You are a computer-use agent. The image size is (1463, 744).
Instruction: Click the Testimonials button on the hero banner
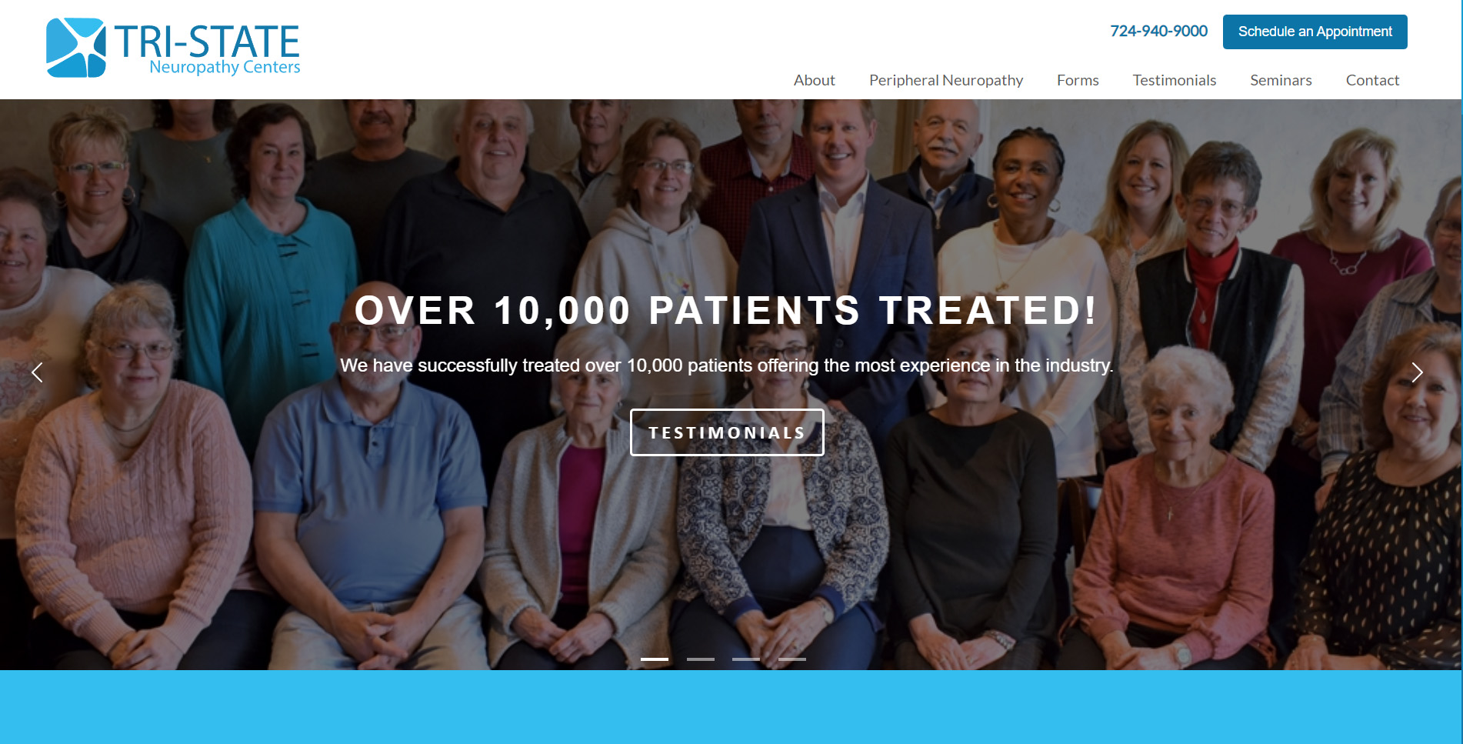(727, 432)
